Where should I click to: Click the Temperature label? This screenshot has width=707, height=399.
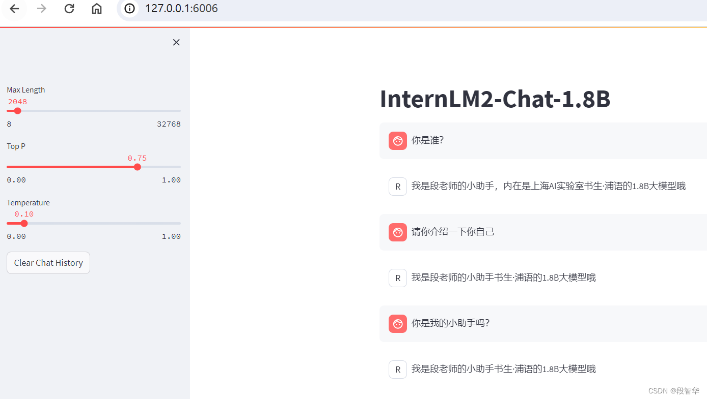point(29,203)
